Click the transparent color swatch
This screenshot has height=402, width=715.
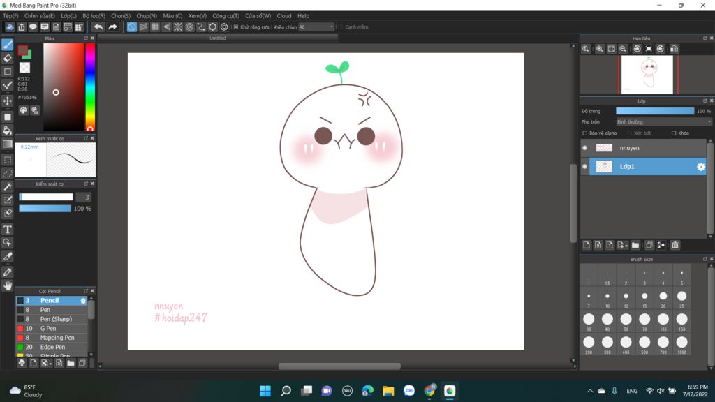24,68
